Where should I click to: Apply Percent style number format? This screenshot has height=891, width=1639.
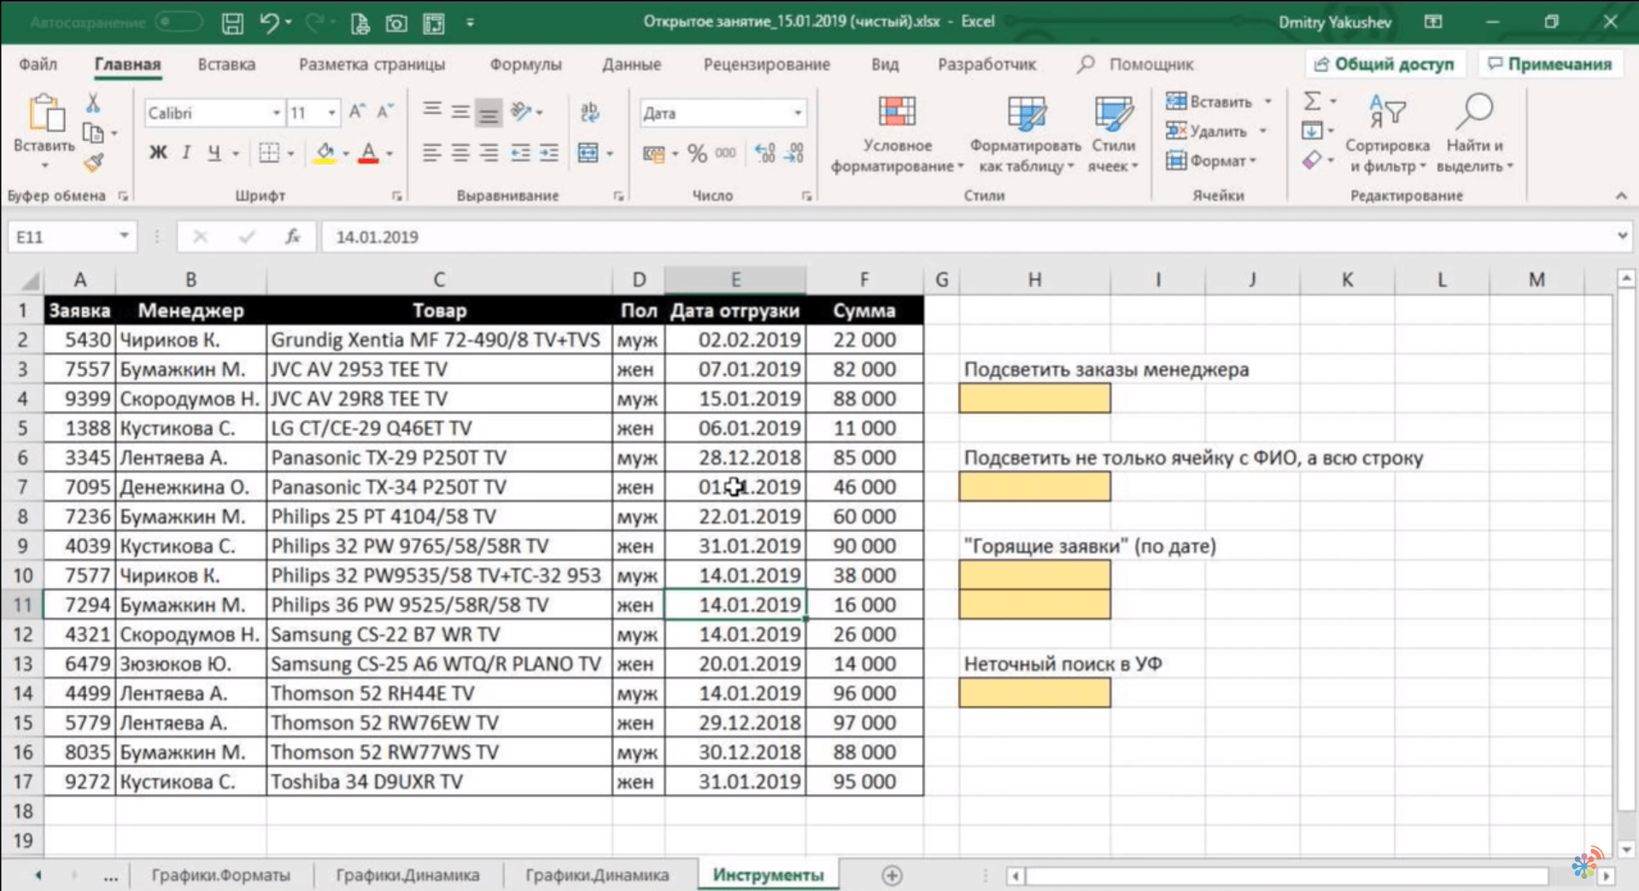click(697, 153)
